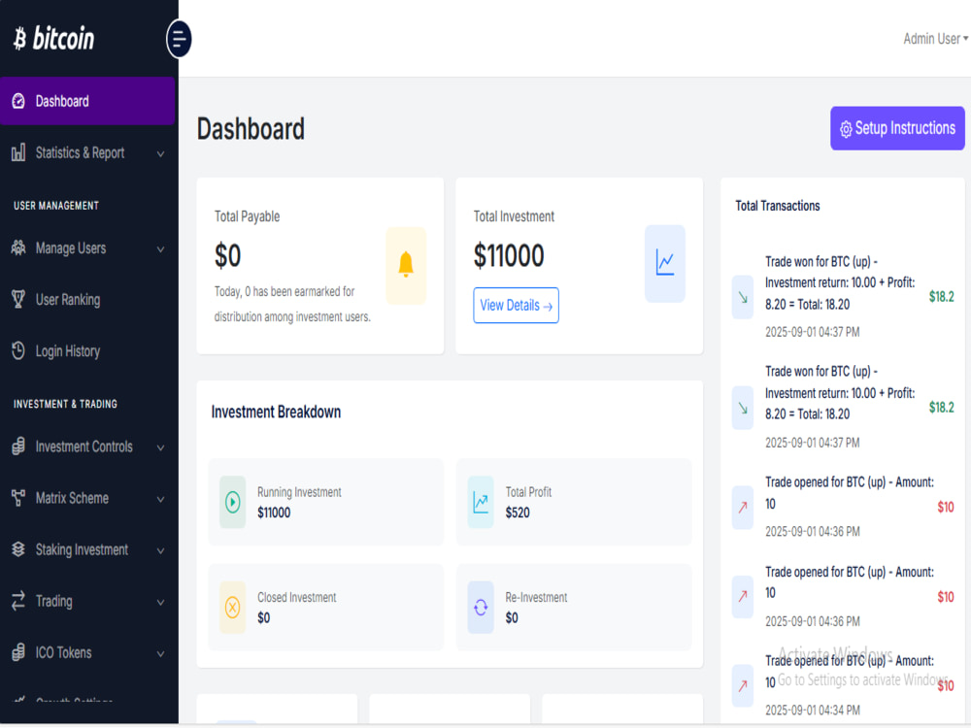Expand the Staking Investment chevron
The width and height of the screenshot is (971, 728).
(x=160, y=550)
